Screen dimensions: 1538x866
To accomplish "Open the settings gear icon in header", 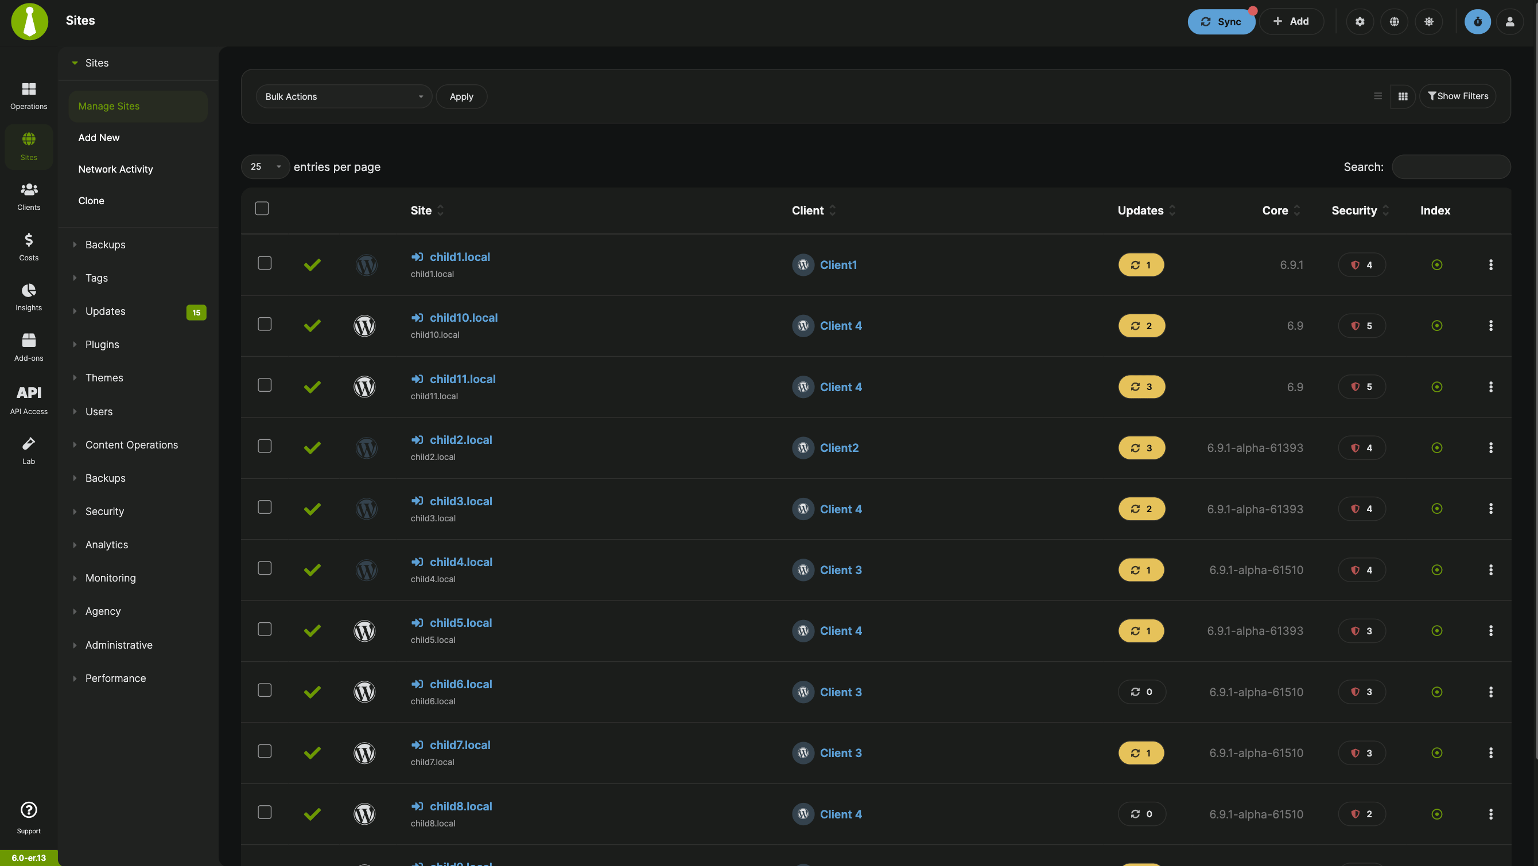I will tap(1360, 21).
